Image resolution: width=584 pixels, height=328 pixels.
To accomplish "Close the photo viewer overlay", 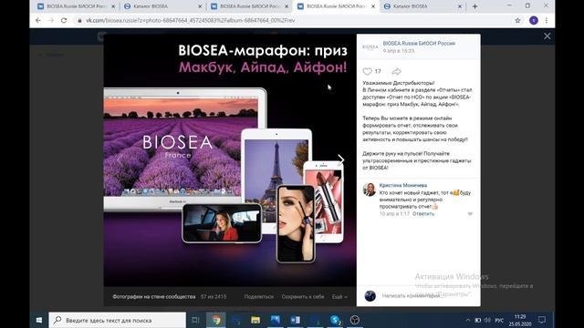I will tap(547, 36).
